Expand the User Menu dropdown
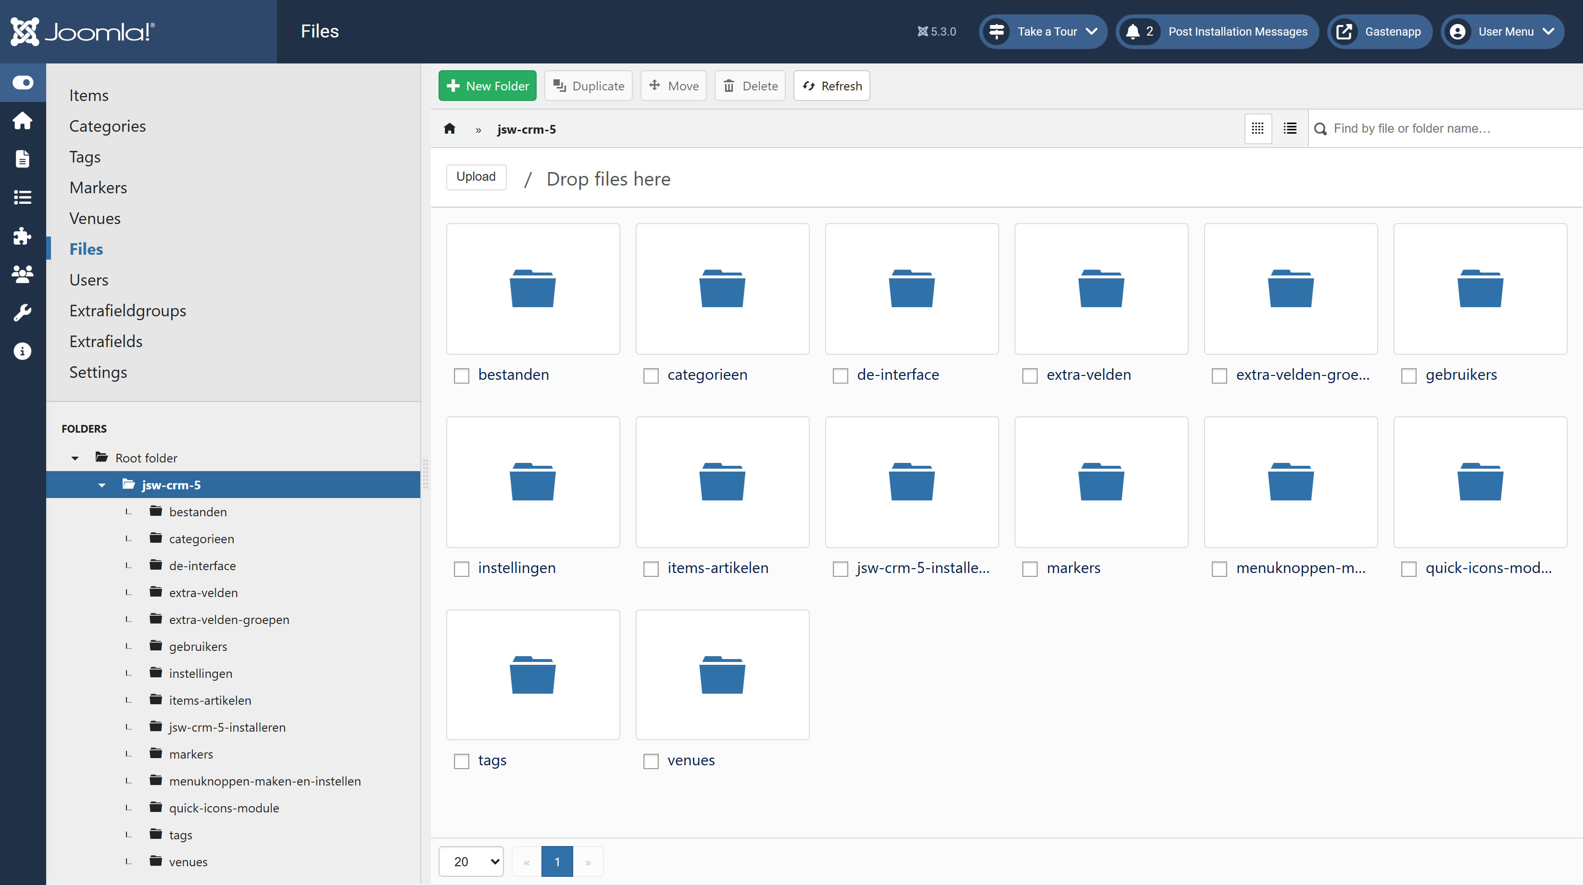The image size is (1583, 885). pyautogui.click(x=1503, y=31)
